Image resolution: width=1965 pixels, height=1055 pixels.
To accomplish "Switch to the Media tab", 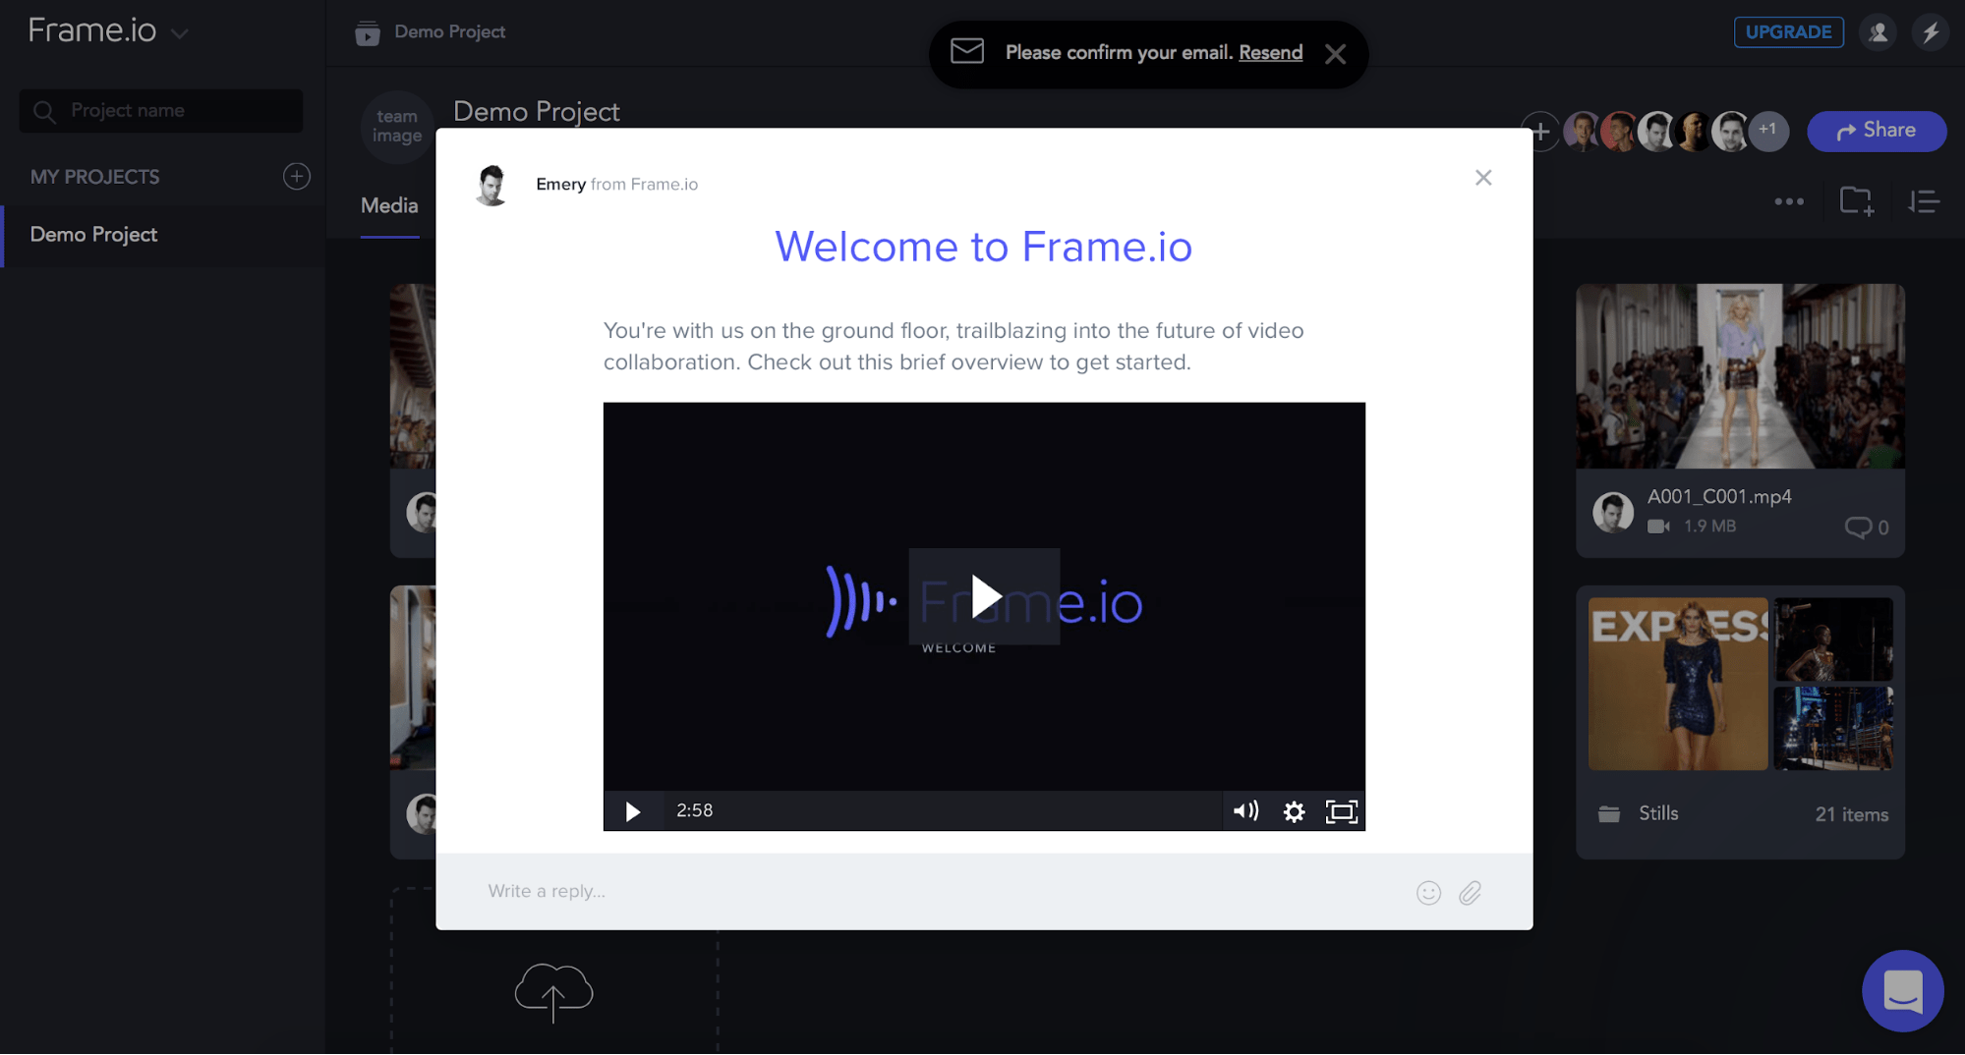I will (389, 205).
